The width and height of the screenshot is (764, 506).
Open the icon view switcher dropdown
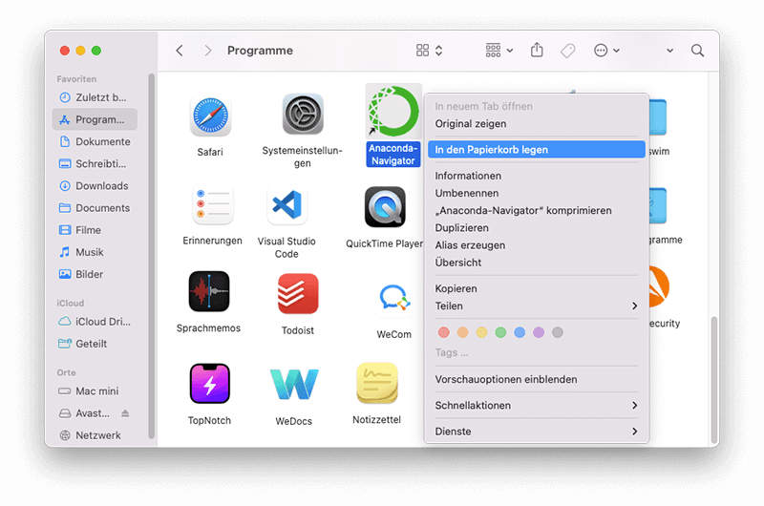pyautogui.click(x=429, y=51)
